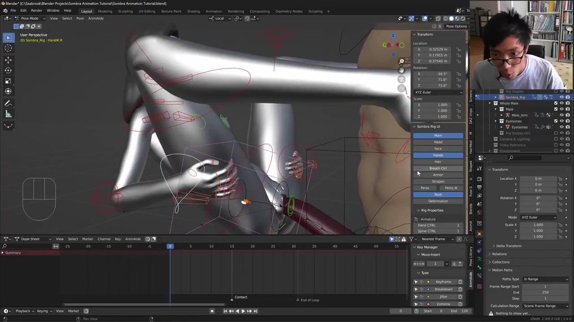Screen dimensions: 574x322
Task: Uncheck the Whole Male collection checkbox
Action: coord(556,103)
